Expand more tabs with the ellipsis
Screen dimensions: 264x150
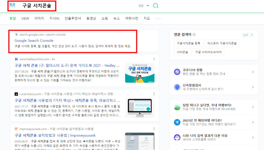(158, 18)
